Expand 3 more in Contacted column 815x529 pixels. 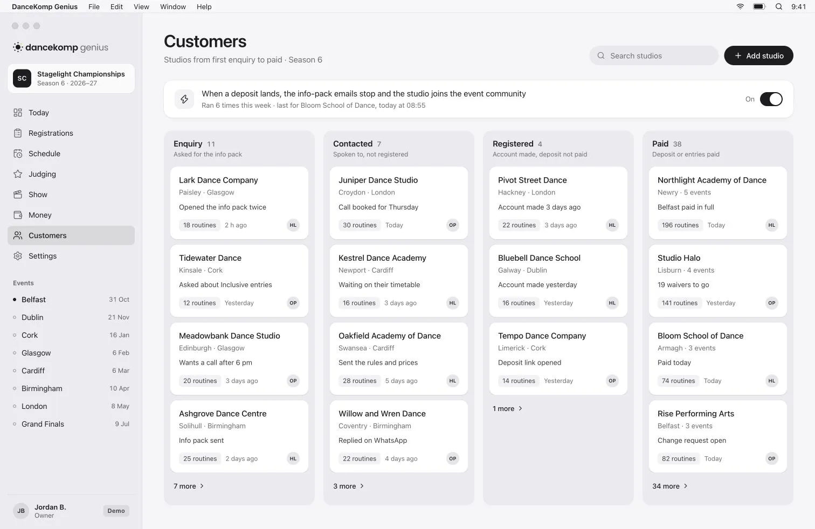348,486
